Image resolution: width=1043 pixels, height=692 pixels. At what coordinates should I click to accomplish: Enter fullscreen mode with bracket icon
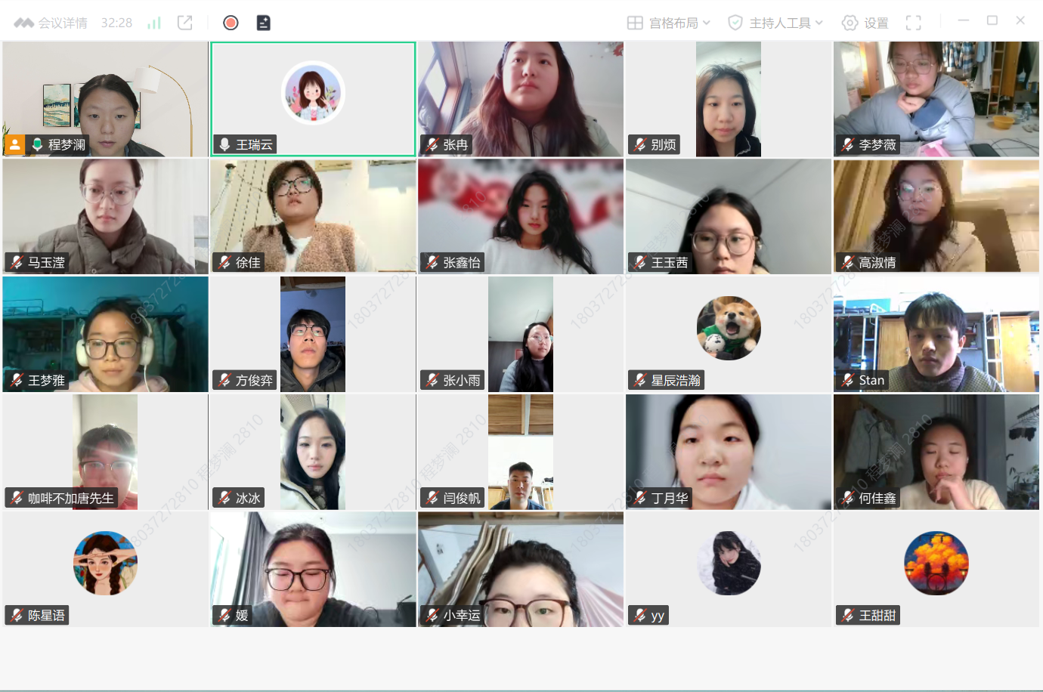pos(914,23)
